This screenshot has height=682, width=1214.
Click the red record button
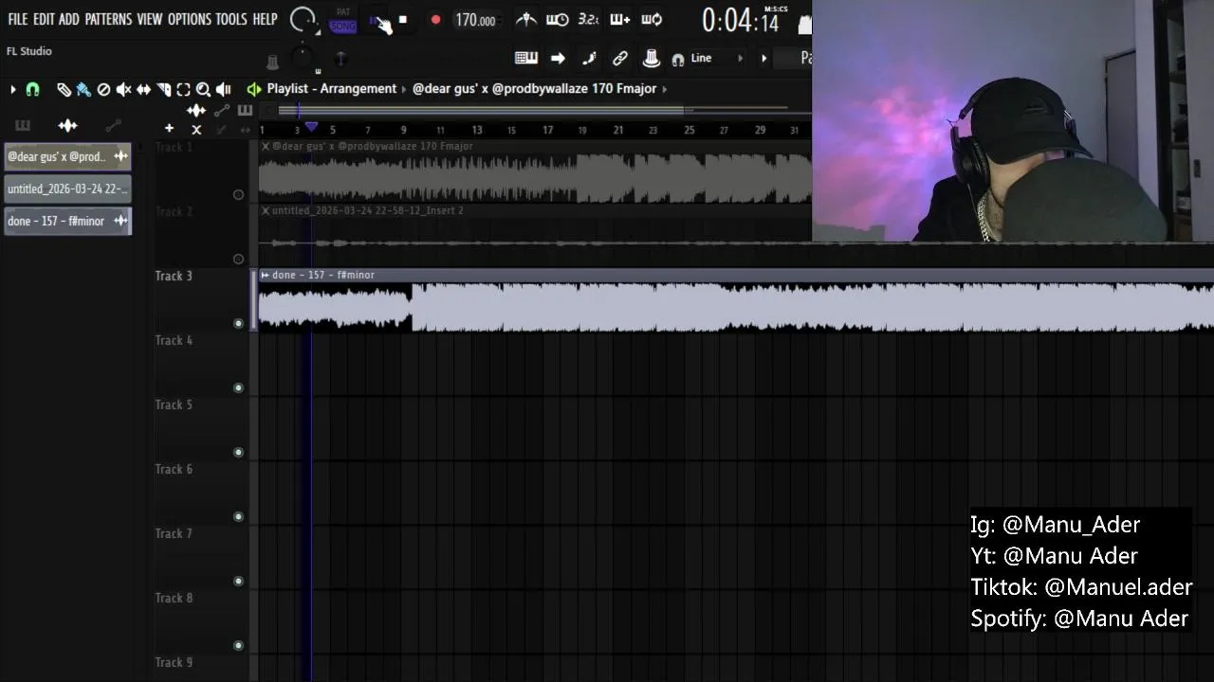(435, 20)
